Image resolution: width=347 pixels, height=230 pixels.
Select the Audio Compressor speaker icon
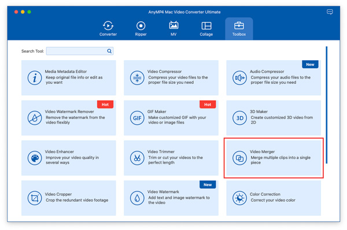pos(239,78)
